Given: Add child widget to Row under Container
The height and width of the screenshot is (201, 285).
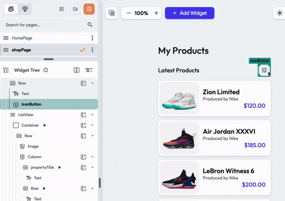Looking at the screenshot, I should (84, 136).
